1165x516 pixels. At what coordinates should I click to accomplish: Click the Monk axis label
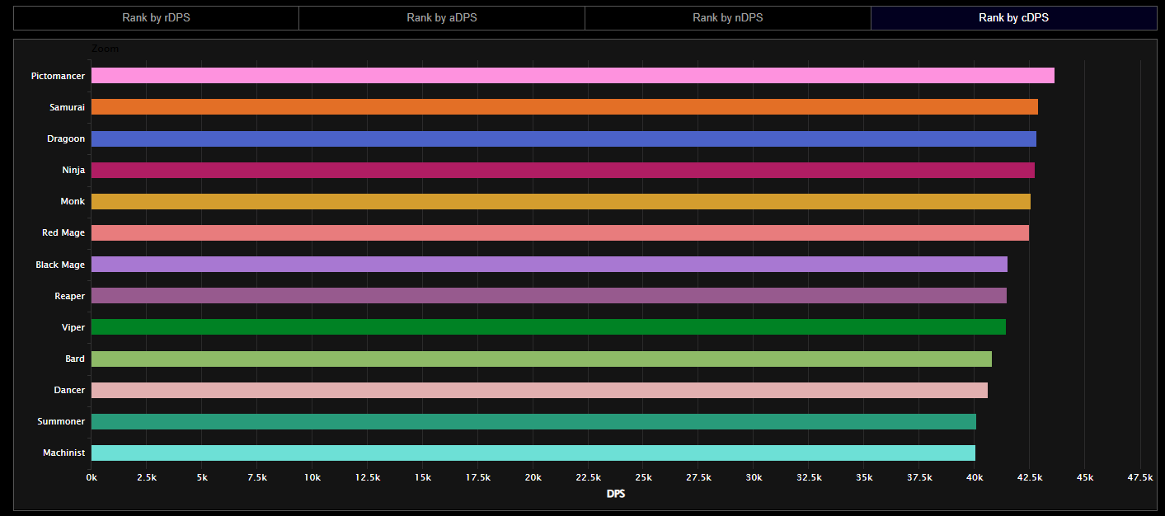coord(73,201)
